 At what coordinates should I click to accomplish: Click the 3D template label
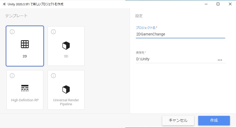(x=66, y=56)
